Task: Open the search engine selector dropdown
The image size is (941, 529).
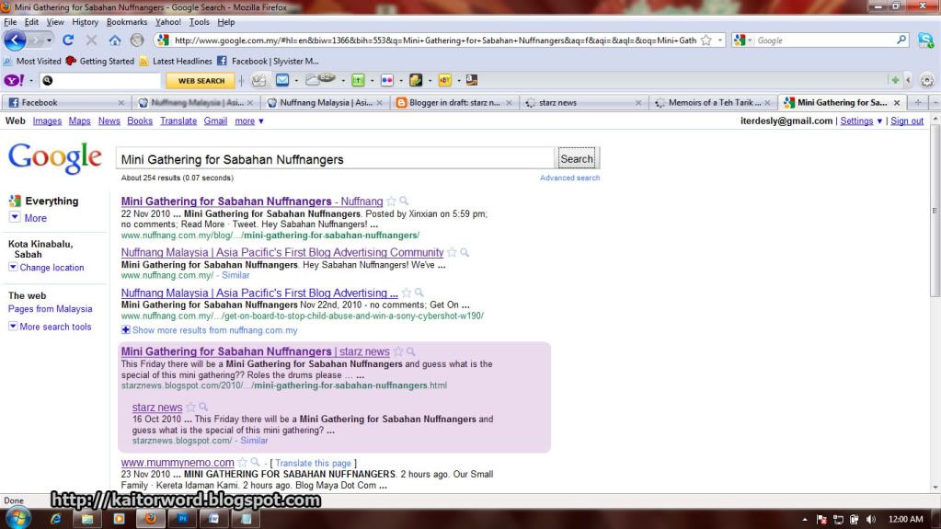Action: tap(743, 40)
